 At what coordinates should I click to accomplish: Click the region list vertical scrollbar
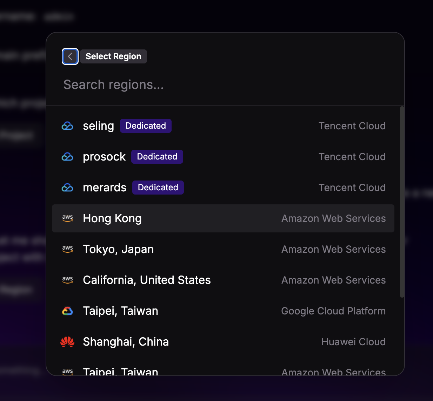pyautogui.click(x=402, y=202)
